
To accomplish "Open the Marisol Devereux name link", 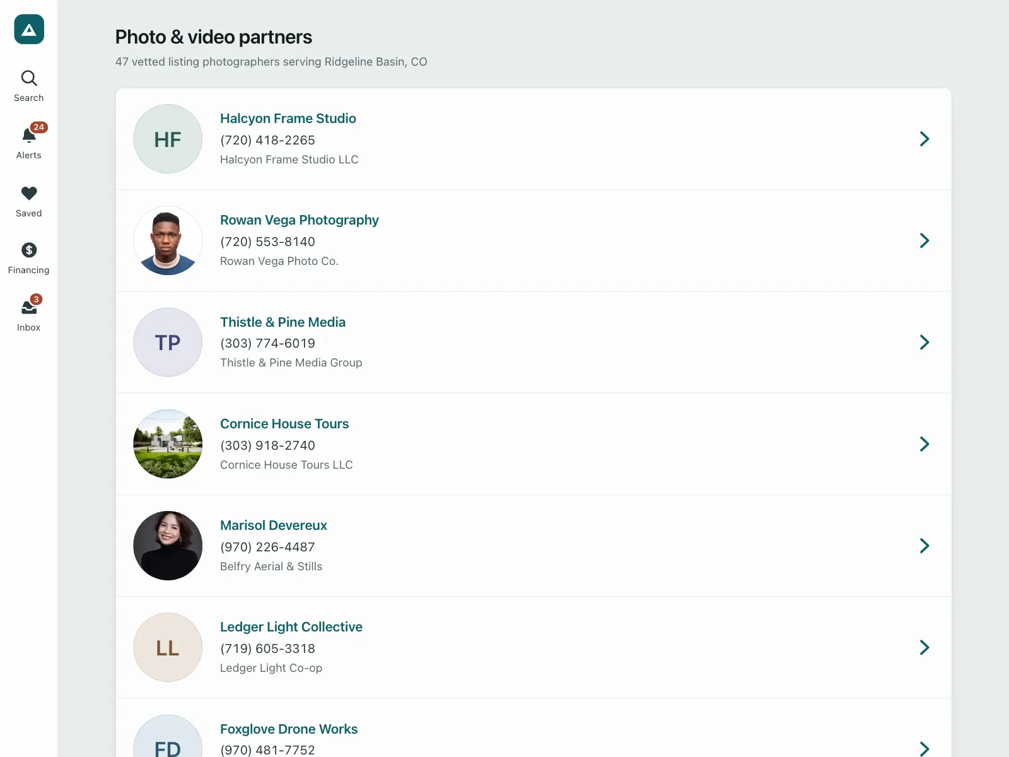I will (x=274, y=525).
